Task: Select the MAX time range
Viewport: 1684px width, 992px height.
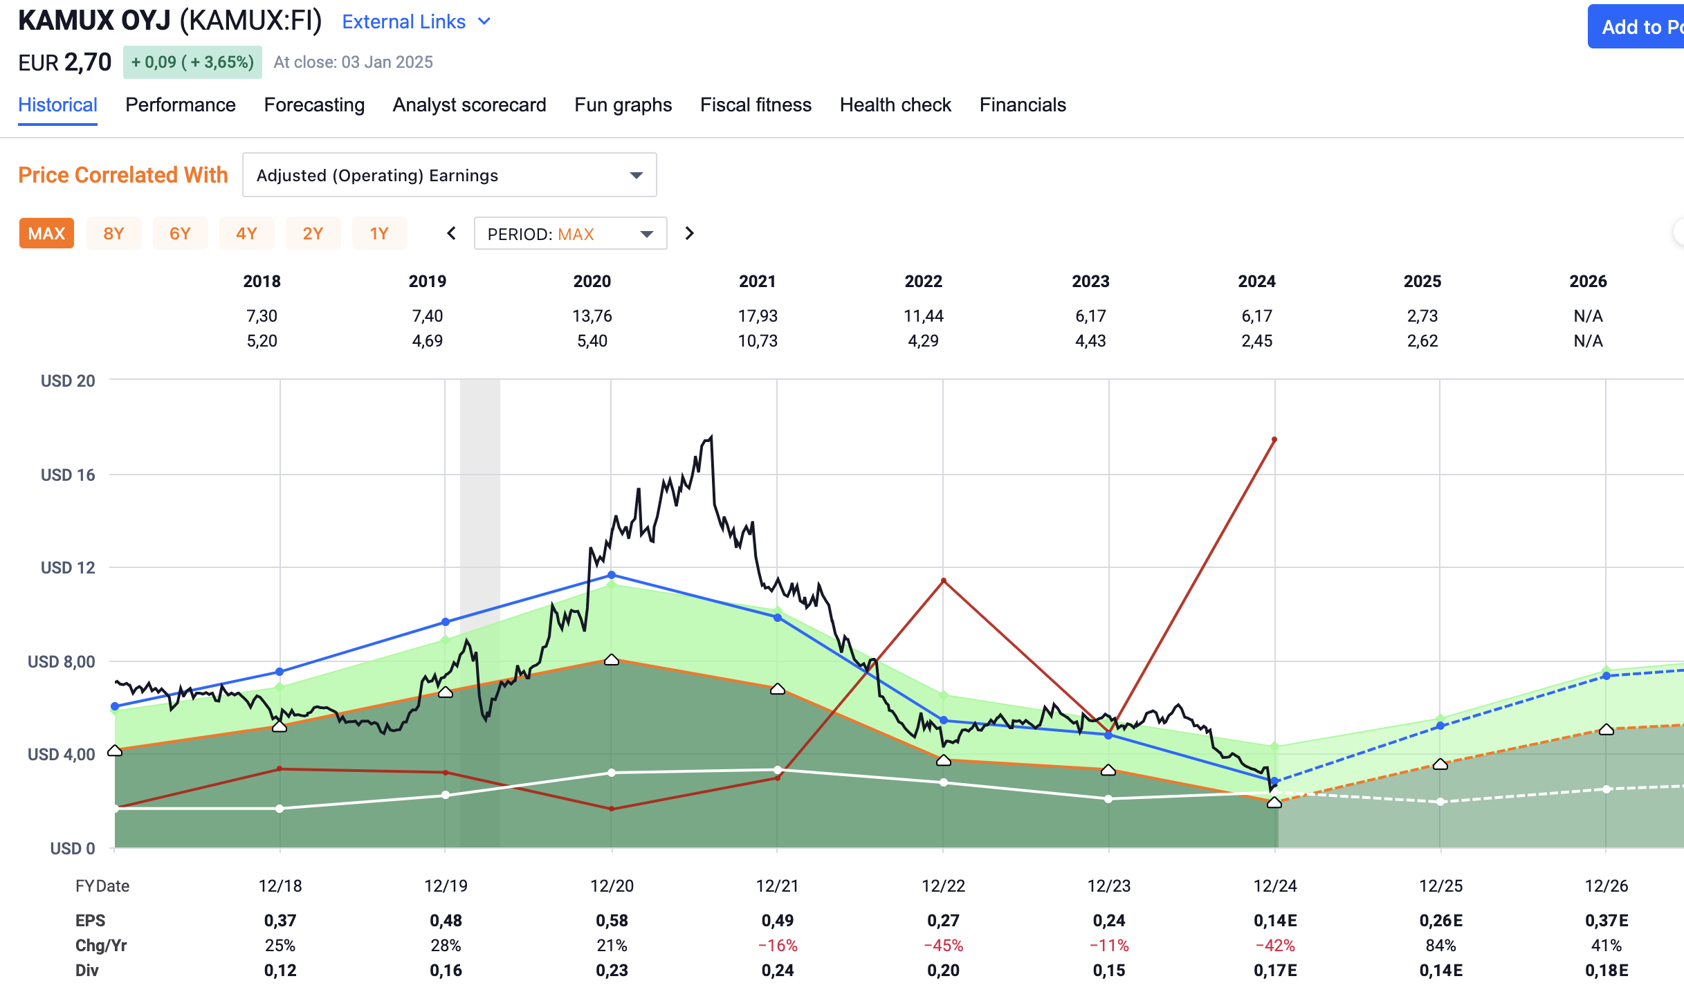Action: pos(46,233)
